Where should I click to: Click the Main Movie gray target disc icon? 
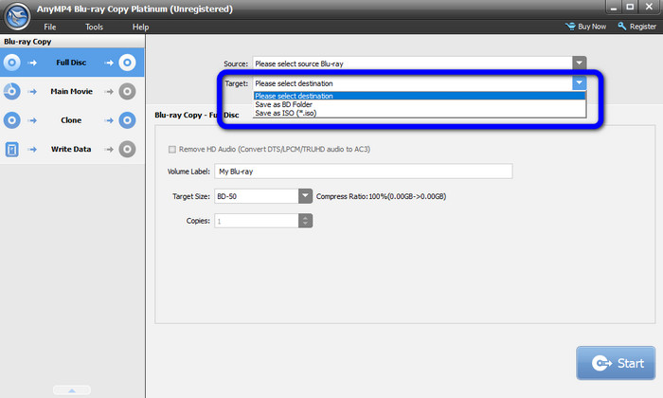(127, 91)
